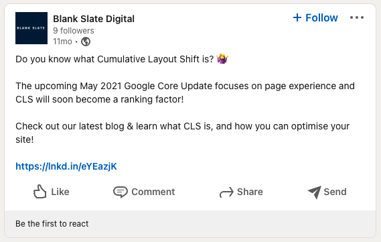Click the thumbs-up Like icon
The height and width of the screenshot is (242, 381).
click(40, 192)
